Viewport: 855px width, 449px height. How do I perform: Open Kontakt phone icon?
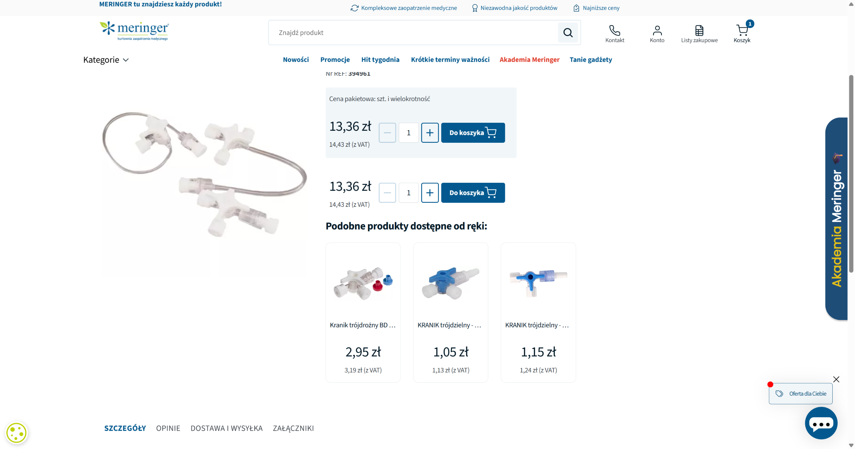tap(614, 31)
